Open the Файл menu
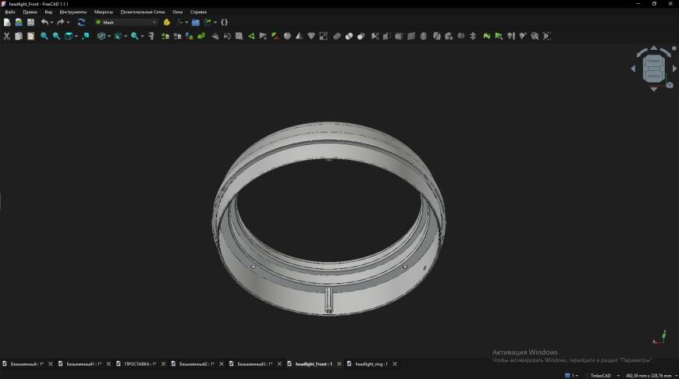Screen dimensions: 679x379 tap(10, 12)
